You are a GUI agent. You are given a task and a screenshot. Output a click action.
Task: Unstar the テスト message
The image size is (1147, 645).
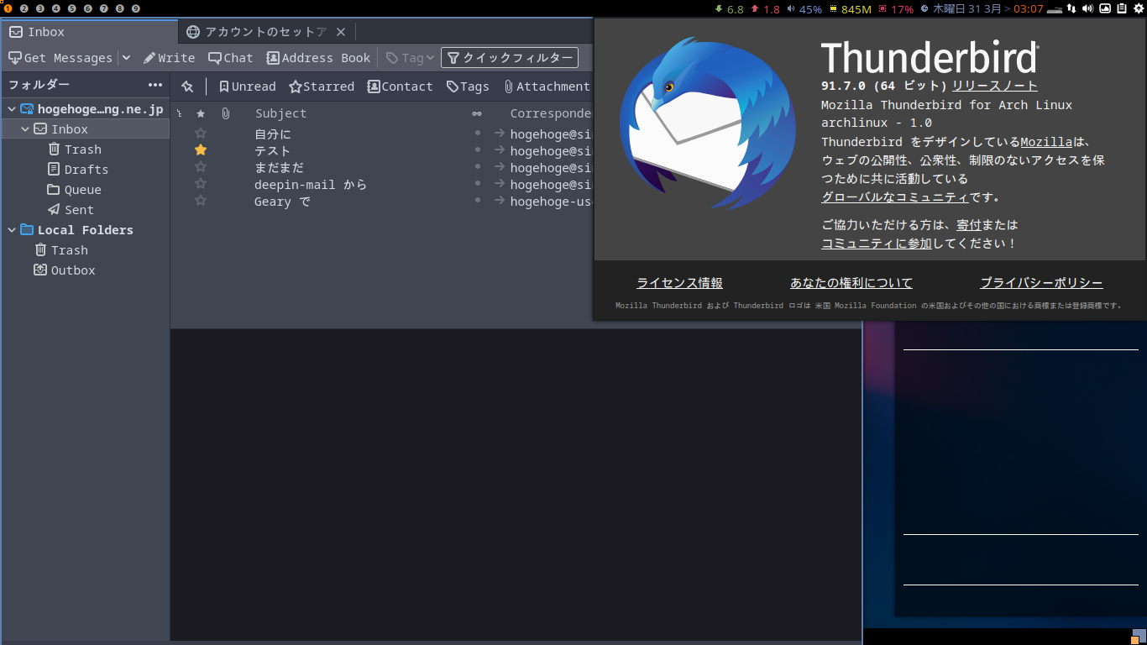201,150
